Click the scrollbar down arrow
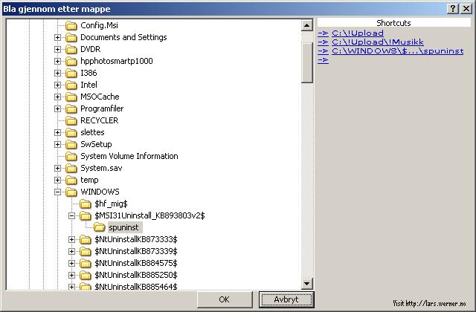This screenshot has width=476, height=312. 307,284
